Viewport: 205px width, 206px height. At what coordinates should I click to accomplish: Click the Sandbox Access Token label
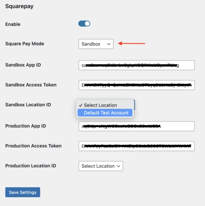(x=31, y=85)
